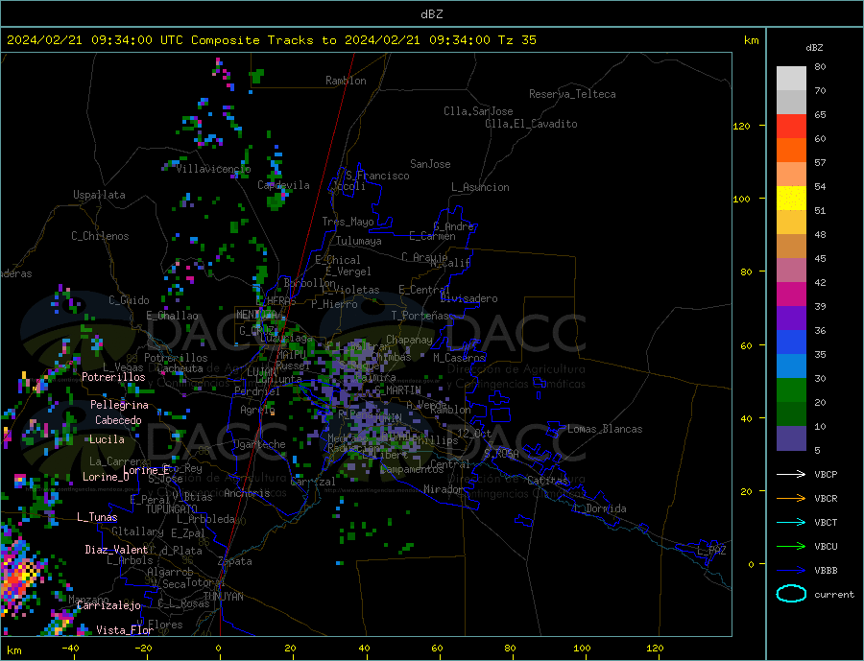This screenshot has height=661, width=864.
Task: Click the 120 km tick on right axis
Action: pyautogui.click(x=741, y=126)
